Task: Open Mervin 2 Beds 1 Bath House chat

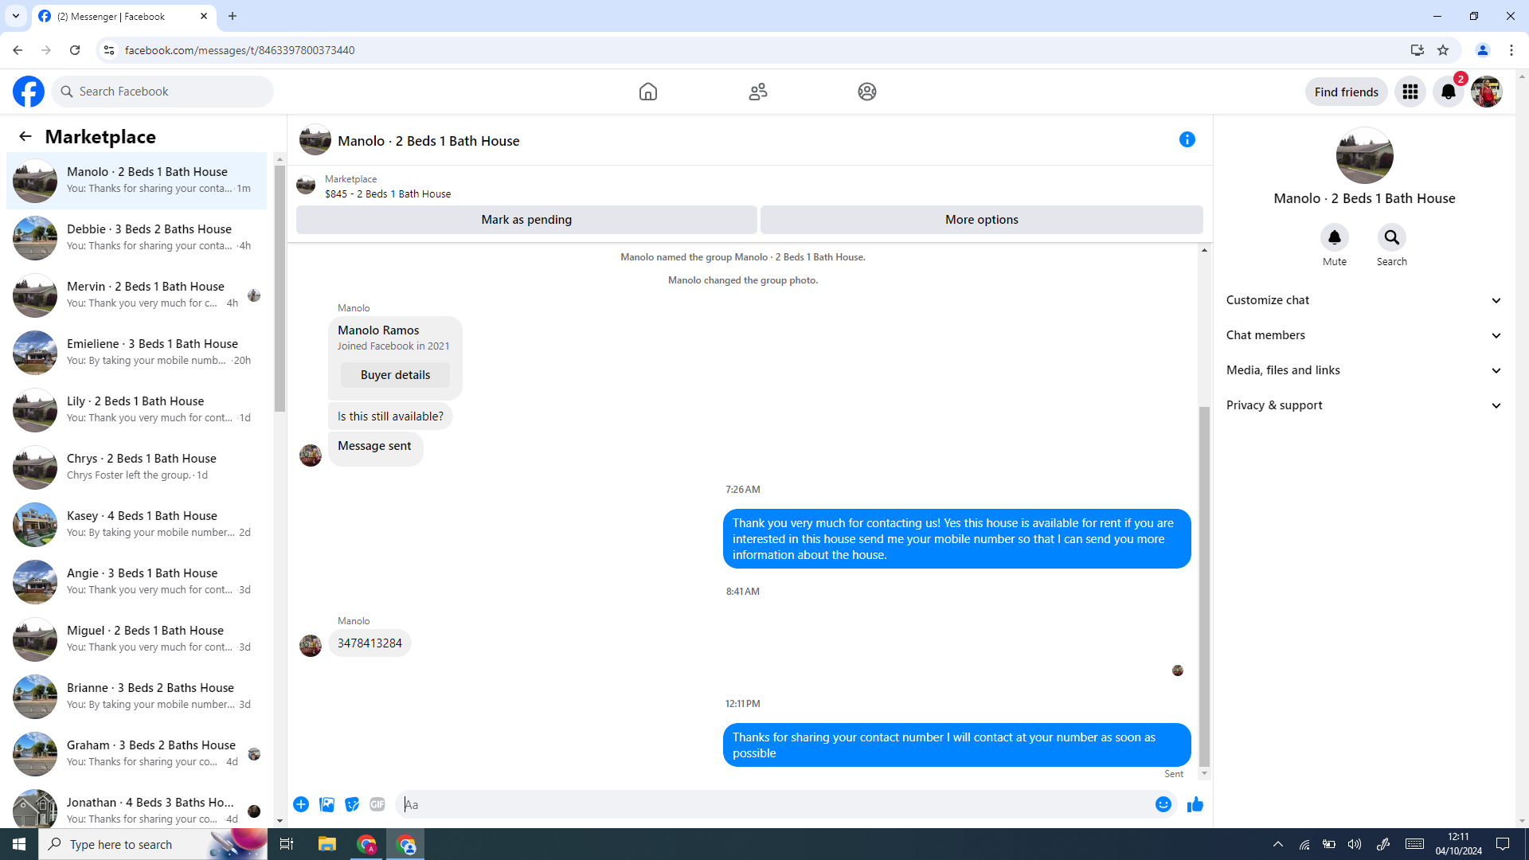Action: point(137,295)
